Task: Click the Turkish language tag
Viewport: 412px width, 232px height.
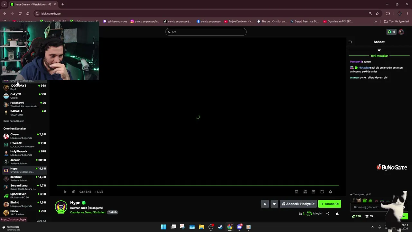Action: coord(112,212)
